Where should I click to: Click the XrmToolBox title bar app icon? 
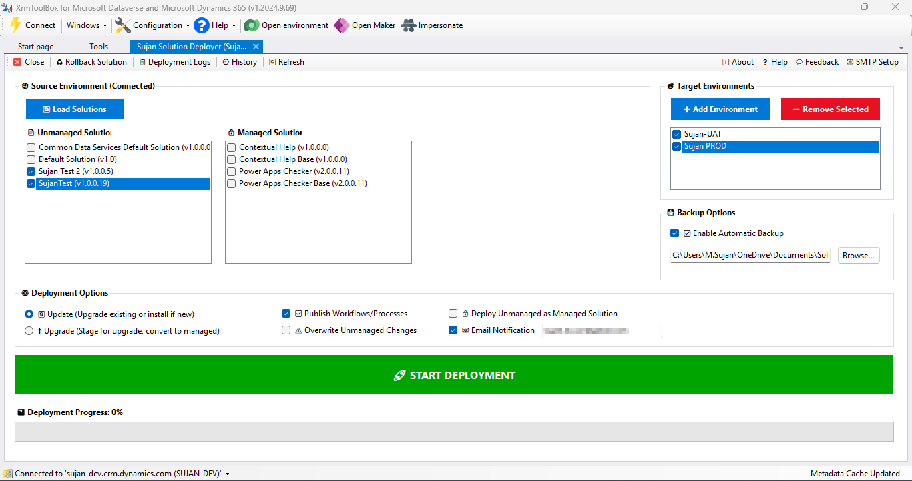click(x=7, y=7)
